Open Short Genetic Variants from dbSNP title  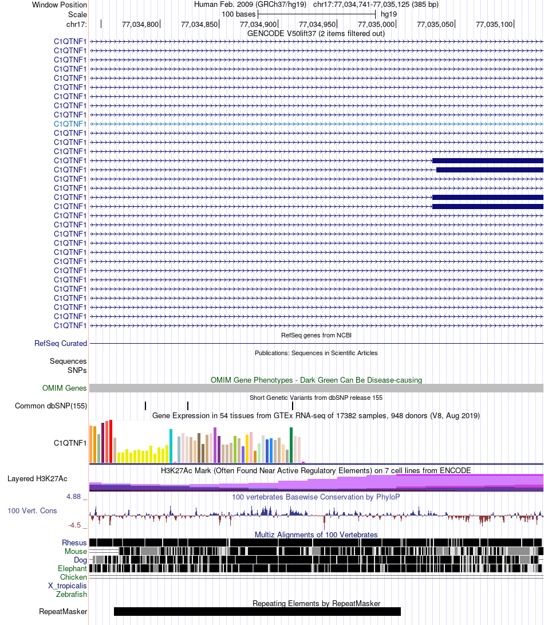(x=316, y=398)
